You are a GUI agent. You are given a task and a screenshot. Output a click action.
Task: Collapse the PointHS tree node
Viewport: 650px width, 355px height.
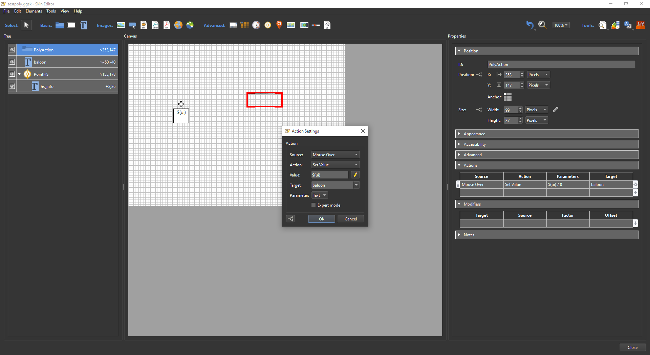click(x=20, y=74)
